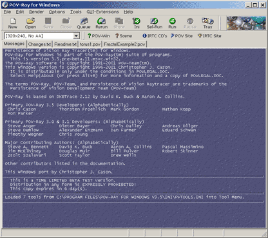Click the Close file toolbar icon
Viewport: 268px width, 238px height.
coord(66,23)
